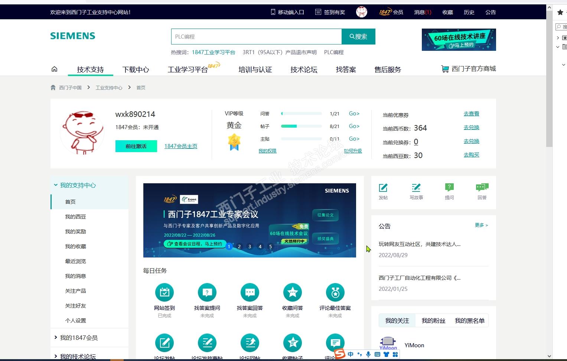Open 我的西豆 in sidebar
The width and height of the screenshot is (567, 361).
(75, 217)
